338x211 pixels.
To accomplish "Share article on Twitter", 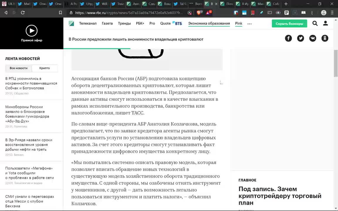I will click(x=300, y=38).
